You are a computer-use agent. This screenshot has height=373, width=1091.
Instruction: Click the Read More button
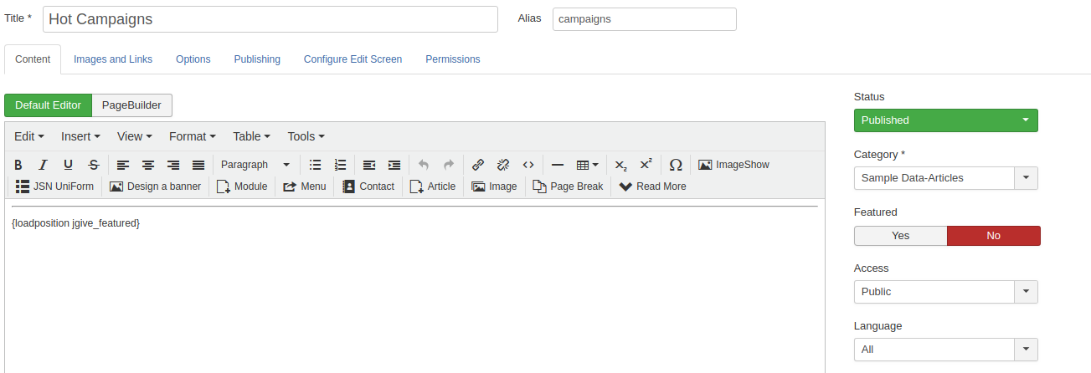(x=652, y=186)
